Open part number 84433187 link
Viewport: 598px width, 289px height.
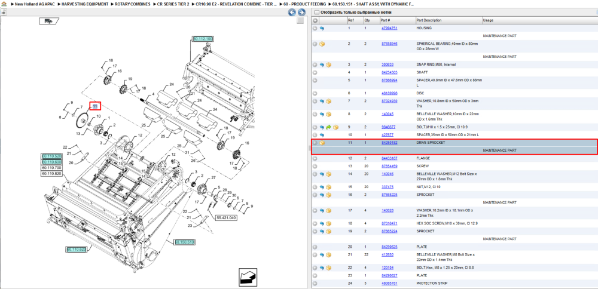coord(389,158)
